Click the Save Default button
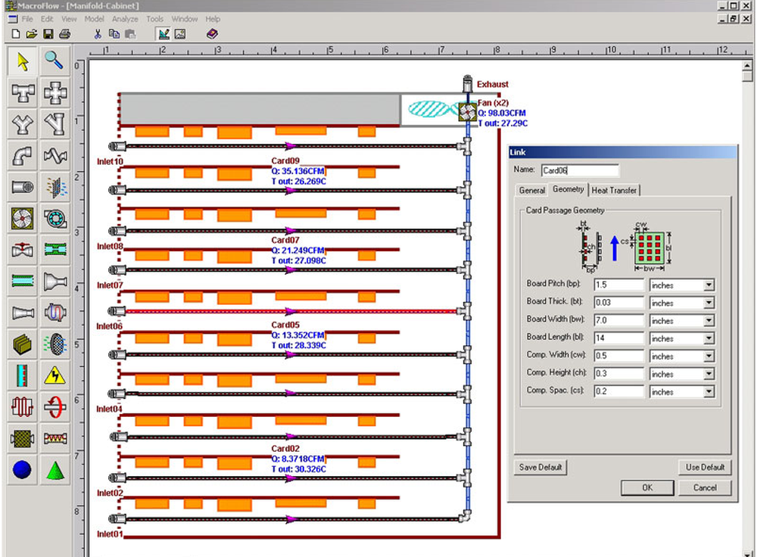This screenshot has width=757, height=557. point(540,467)
